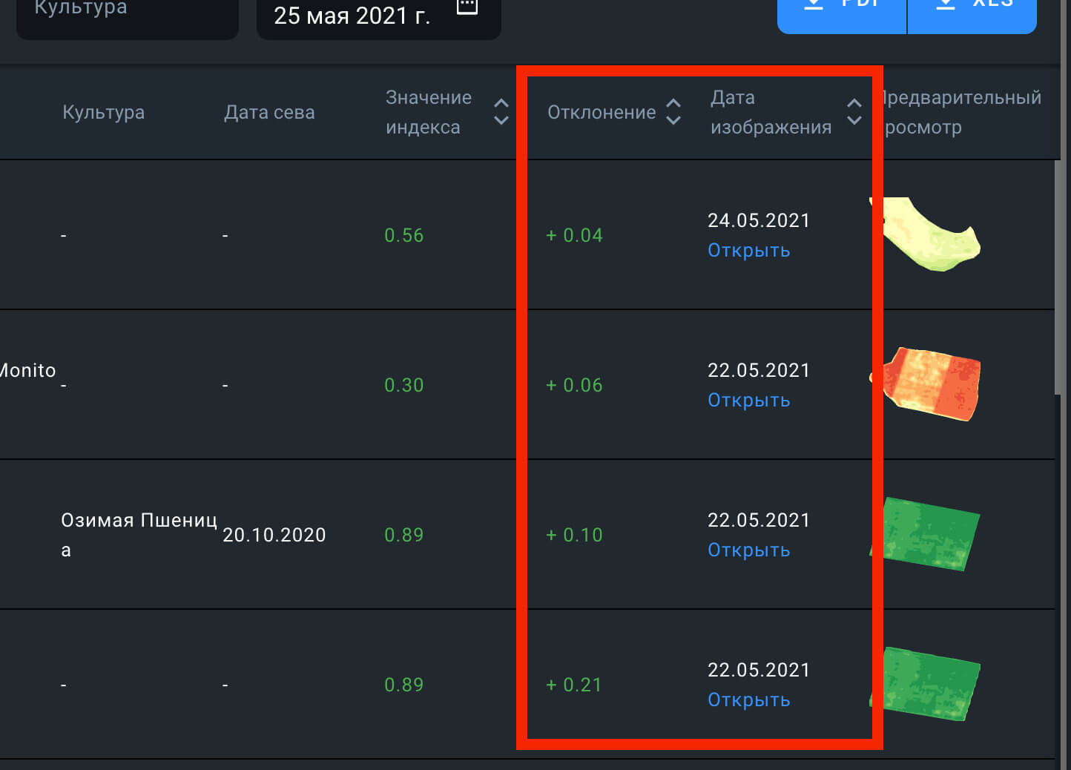Click Открыть in the +0.21 deviation row
Image resolution: width=1071 pixels, height=770 pixels.
(x=748, y=700)
